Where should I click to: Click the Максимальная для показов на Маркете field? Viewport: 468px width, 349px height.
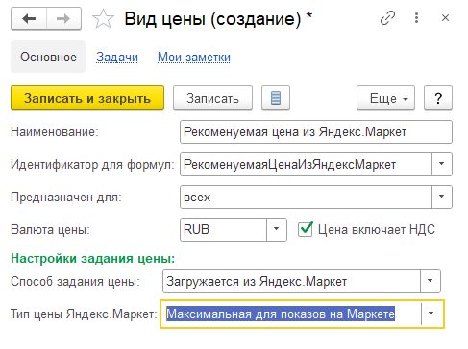tap(291, 314)
